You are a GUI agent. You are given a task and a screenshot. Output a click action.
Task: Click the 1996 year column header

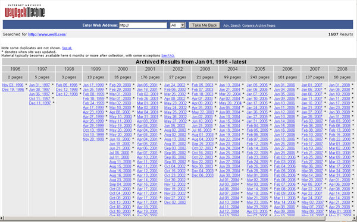click(15, 69)
